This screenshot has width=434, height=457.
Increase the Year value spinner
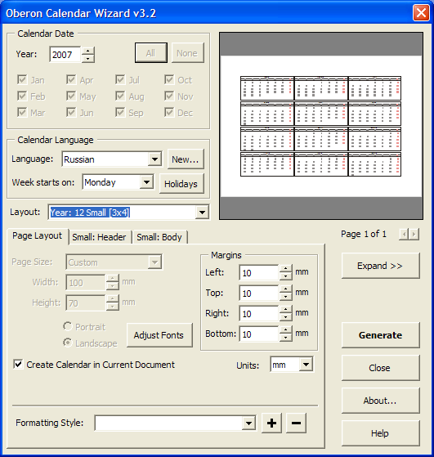[x=87, y=51]
